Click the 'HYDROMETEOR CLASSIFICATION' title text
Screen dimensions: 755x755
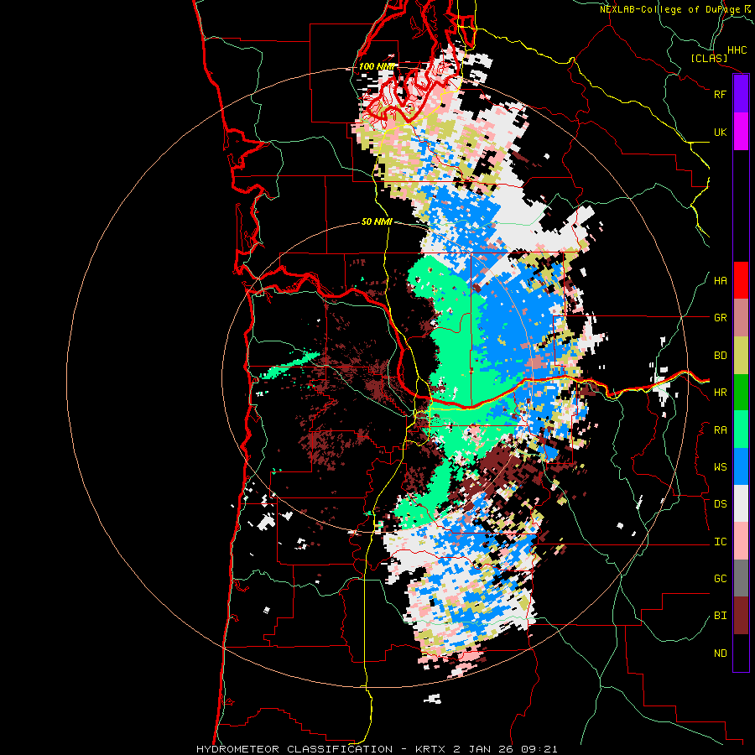294,749
